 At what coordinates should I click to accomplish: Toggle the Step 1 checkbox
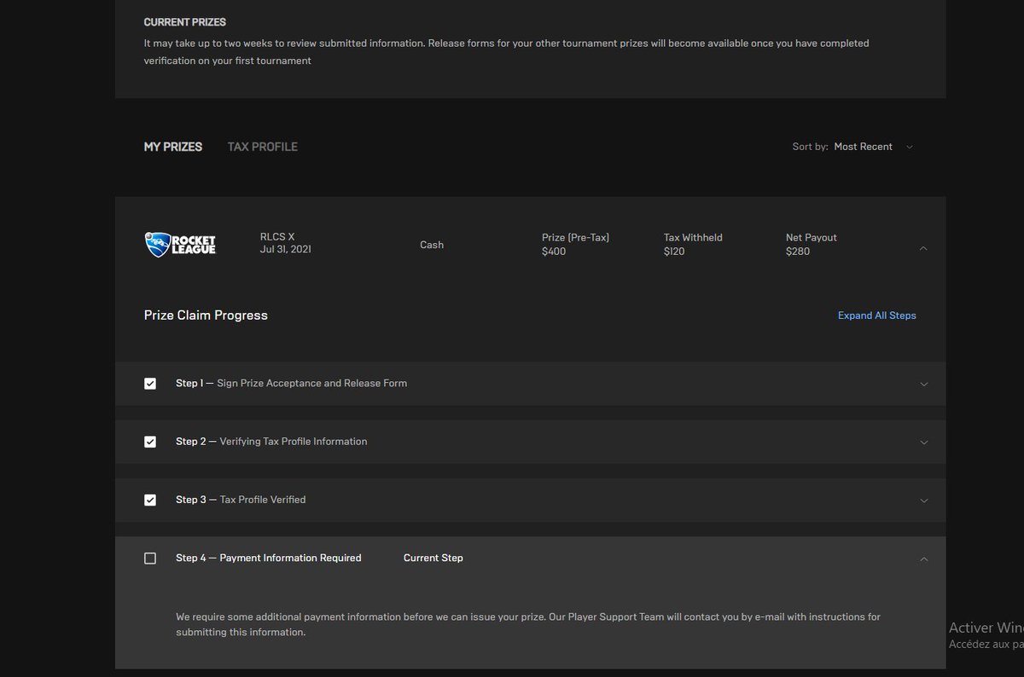[150, 384]
